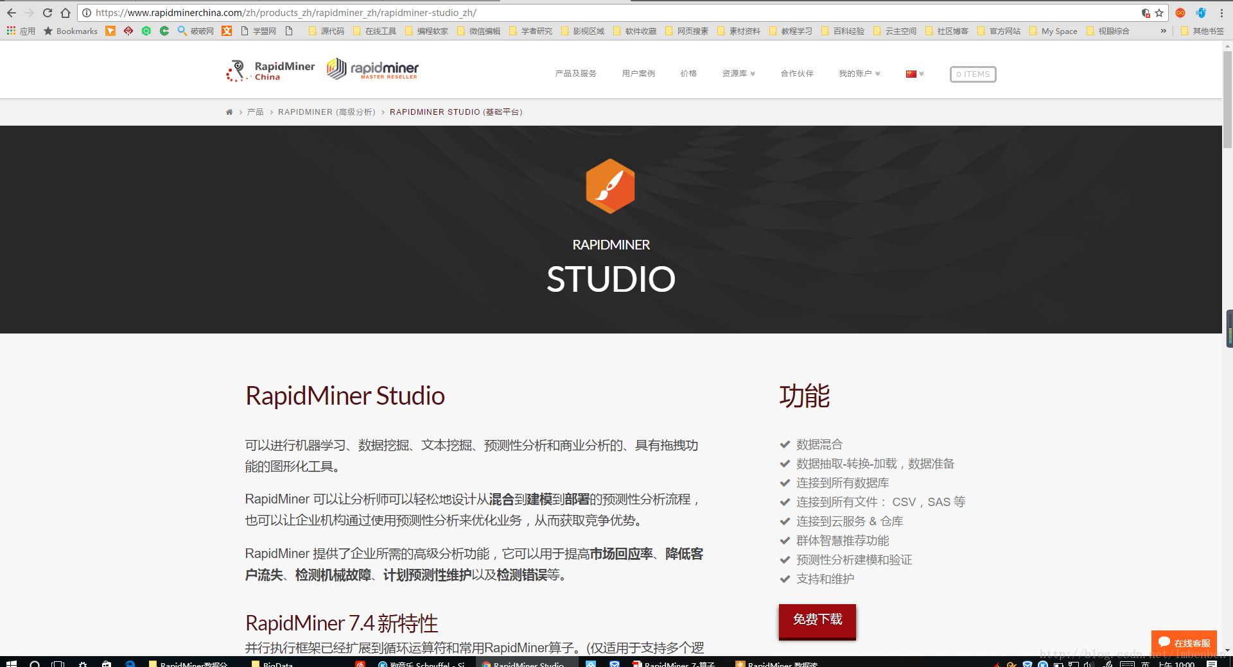Open the Windows Start button
The image size is (1233, 667).
tap(12, 663)
